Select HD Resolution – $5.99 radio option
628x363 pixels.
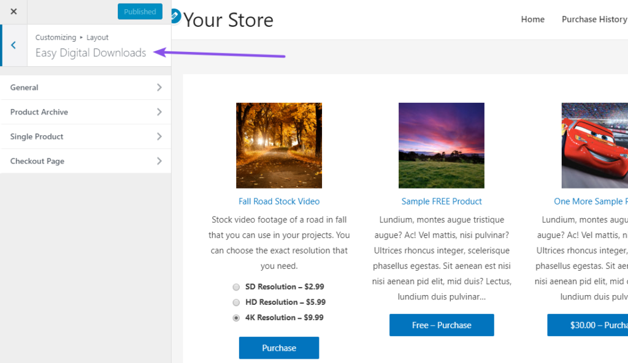tap(236, 302)
